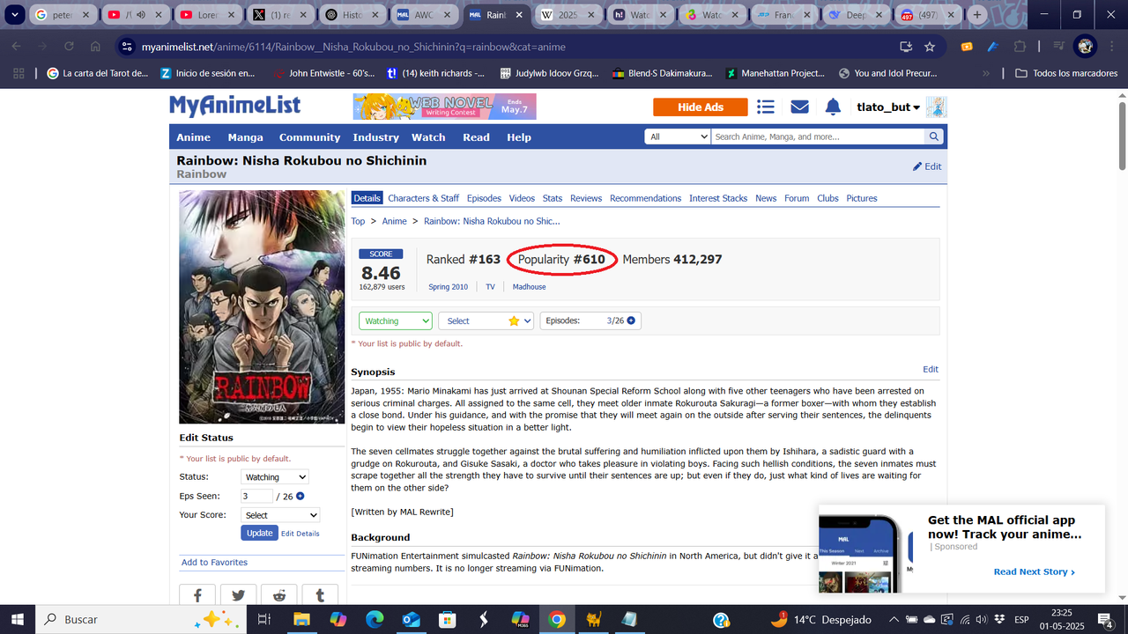
Task: View notifications via the bell icon
Action: [x=832, y=107]
